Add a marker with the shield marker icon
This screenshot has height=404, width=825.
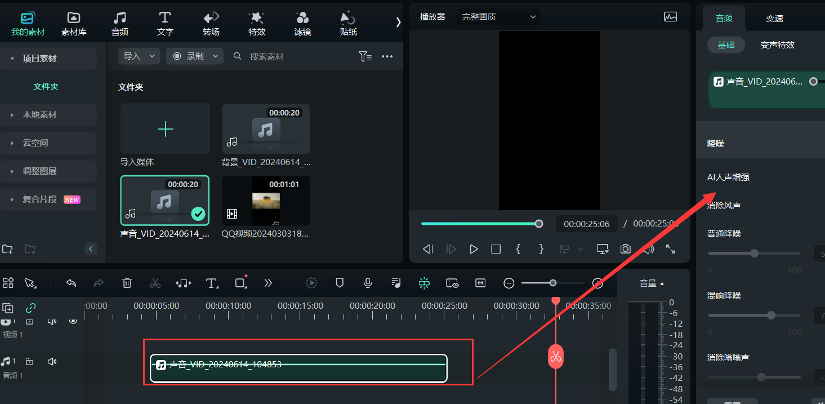(340, 283)
